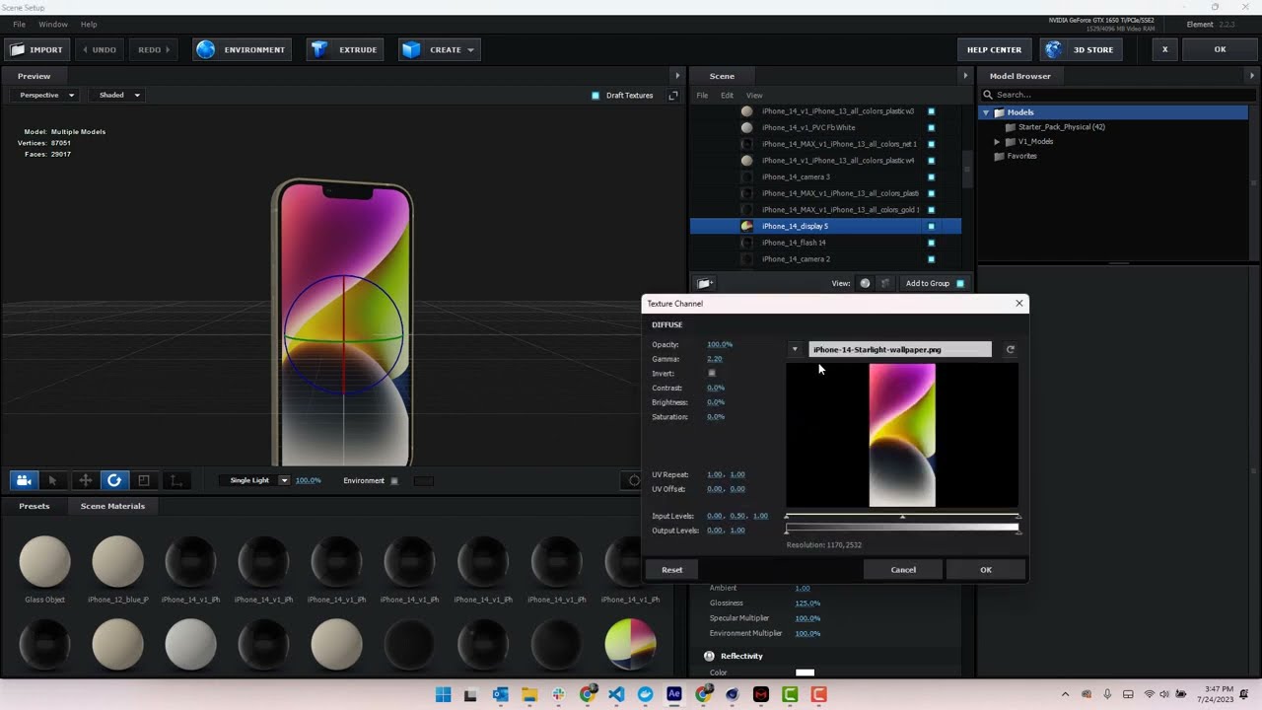Screen dimensions: 1262x710
Task: Click the preview maximize icon beside Draft Textures
Action: tap(673, 96)
